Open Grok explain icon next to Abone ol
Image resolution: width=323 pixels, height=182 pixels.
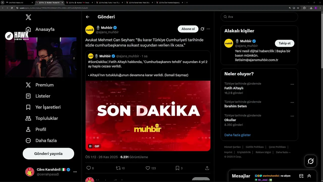202,29
